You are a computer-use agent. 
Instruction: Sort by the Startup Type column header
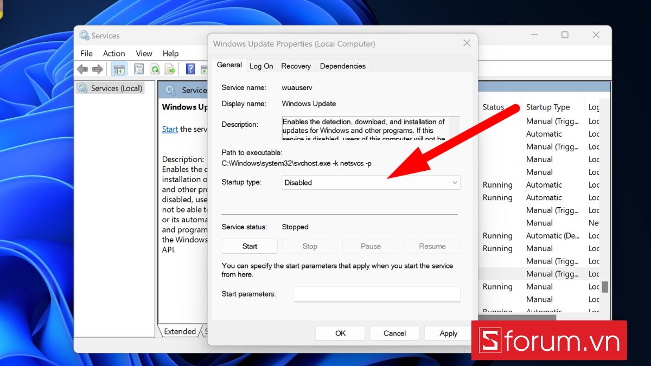pos(548,107)
